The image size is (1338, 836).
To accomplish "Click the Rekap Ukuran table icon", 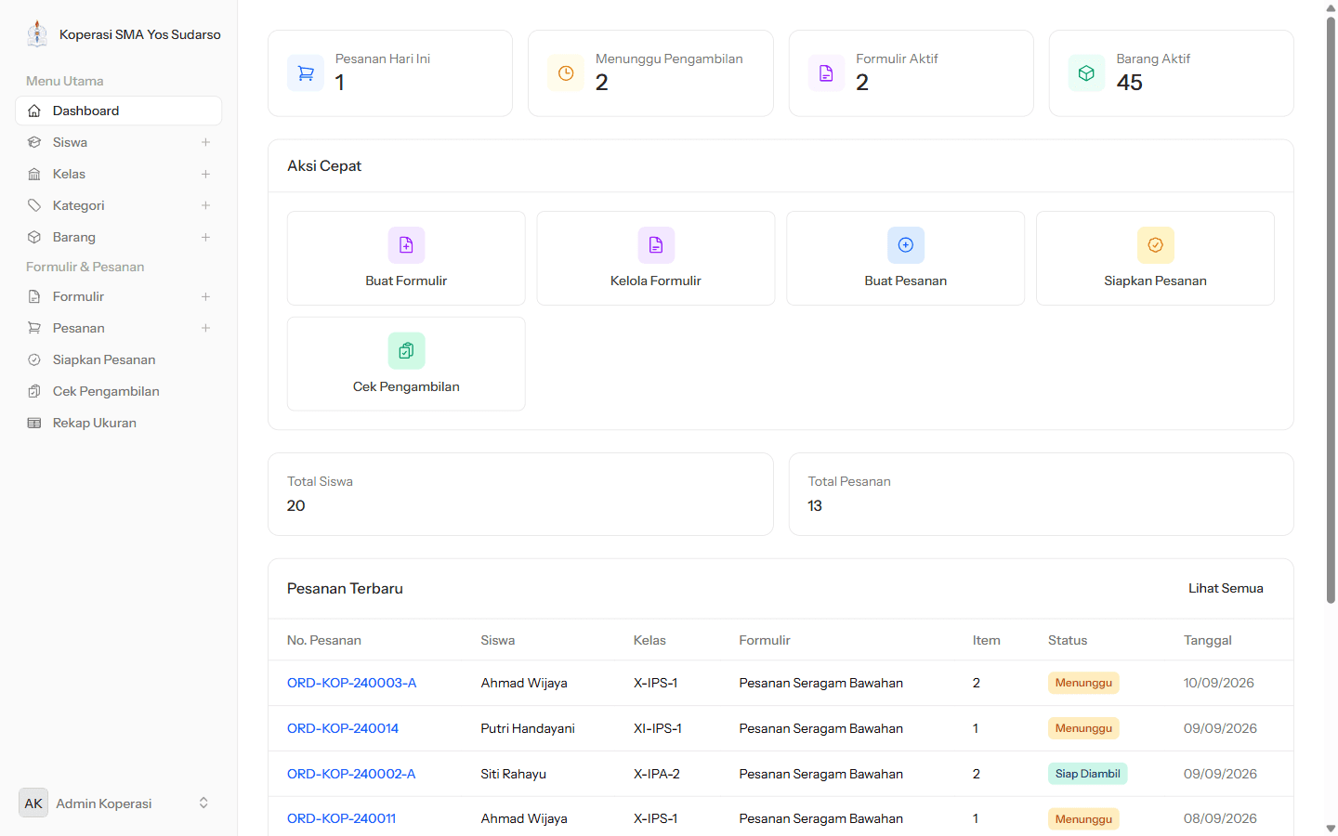I will (34, 423).
